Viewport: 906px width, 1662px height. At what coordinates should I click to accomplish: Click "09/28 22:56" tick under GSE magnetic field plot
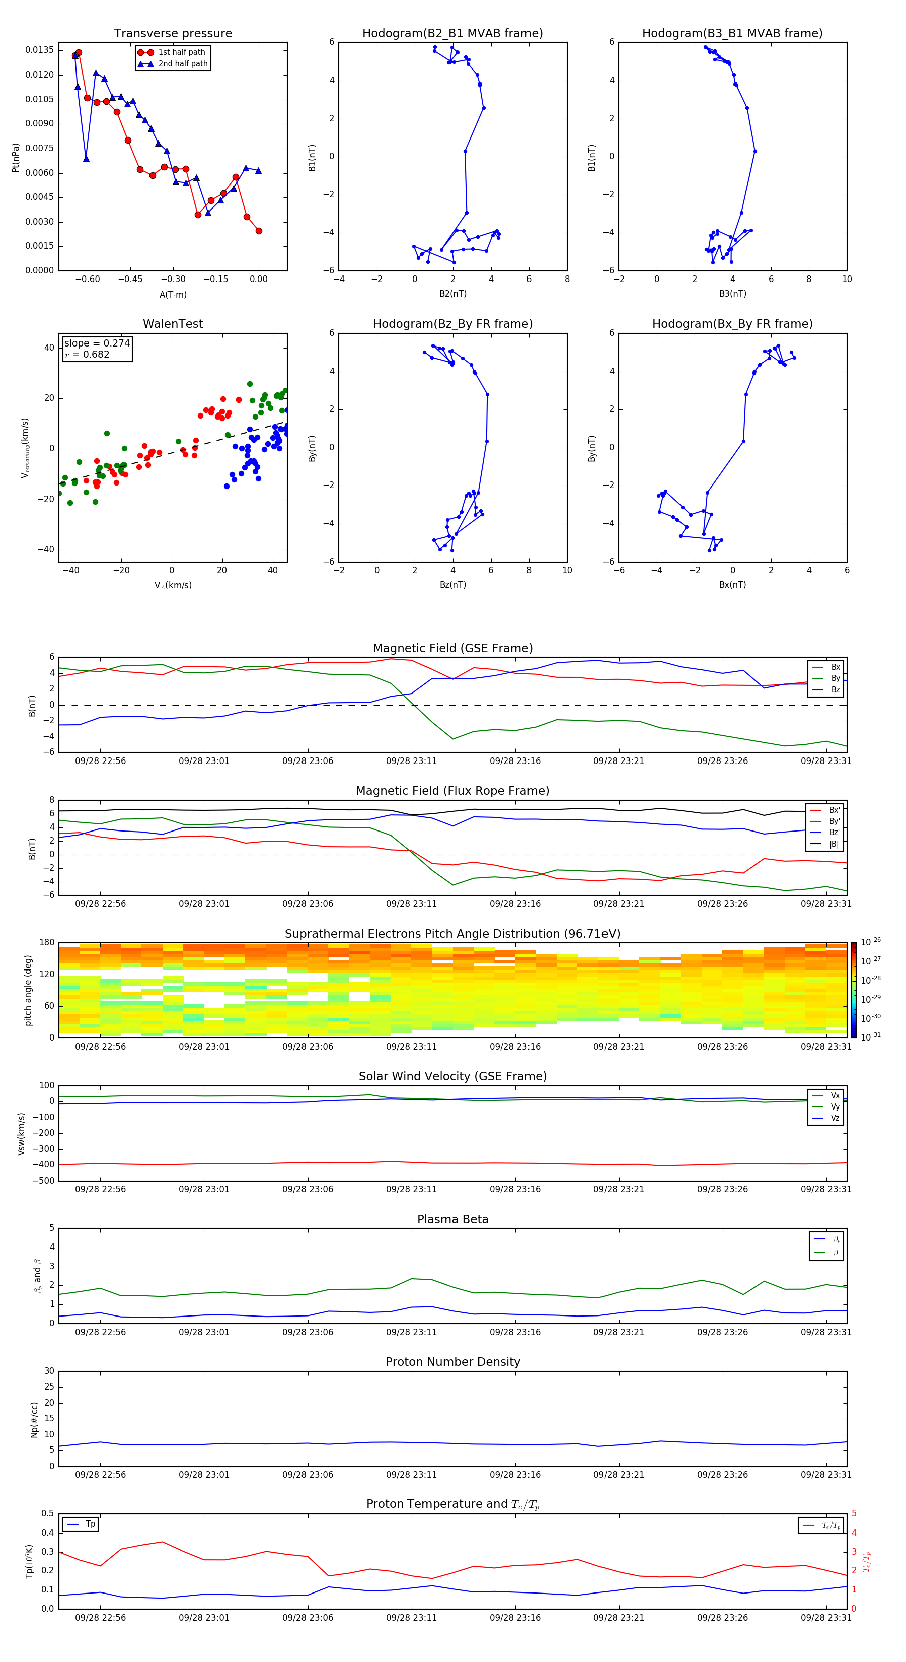pyautogui.click(x=100, y=760)
